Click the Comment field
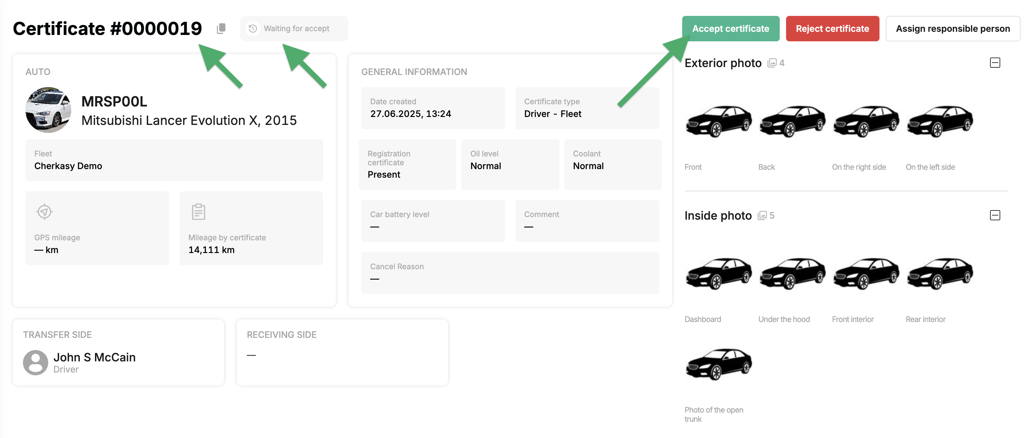The width and height of the screenshot is (1032, 438). (587, 221)
